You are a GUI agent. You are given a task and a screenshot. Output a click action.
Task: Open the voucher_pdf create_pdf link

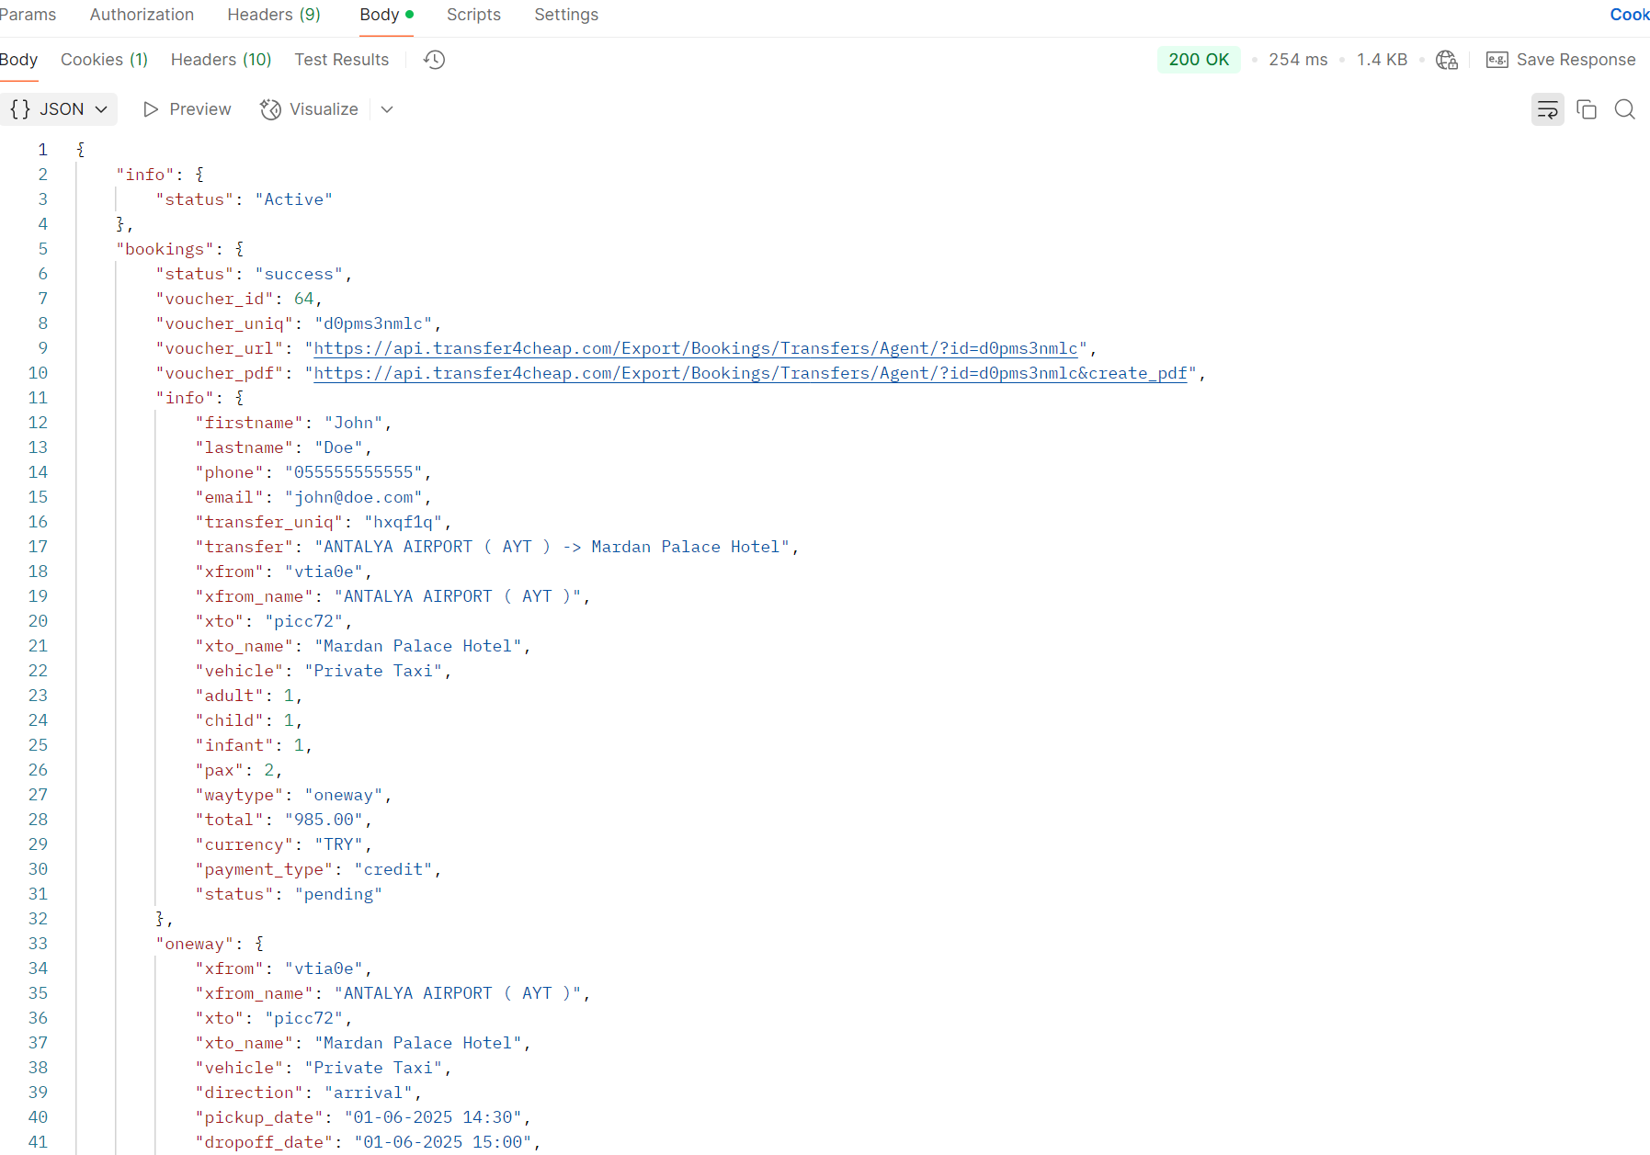click(750, 373)
